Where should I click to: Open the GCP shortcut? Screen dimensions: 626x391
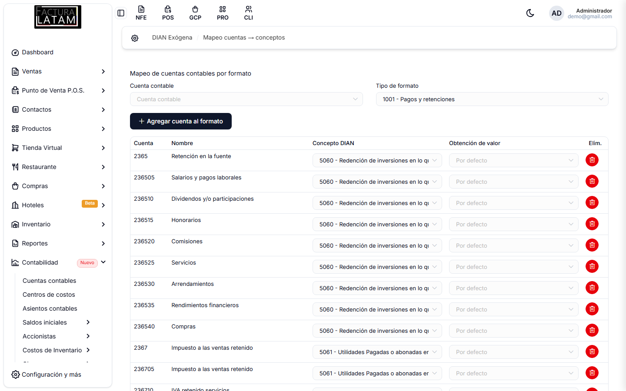click(195, 13)
